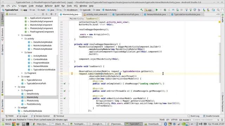
Task: Click override gutter icon beside onNext
Action: tap(65, 98)
